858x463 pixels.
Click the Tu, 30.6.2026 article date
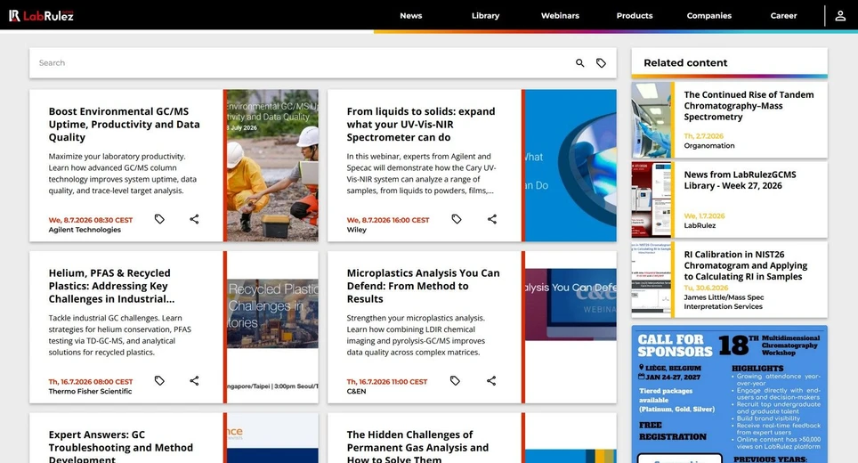[706, 288]
